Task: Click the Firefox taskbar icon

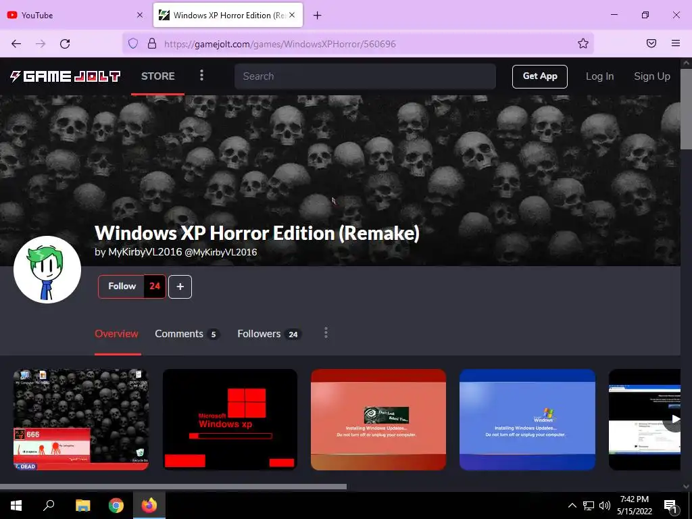Action: (x=149, y=505)
